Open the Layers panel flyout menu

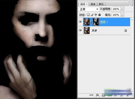132,5
